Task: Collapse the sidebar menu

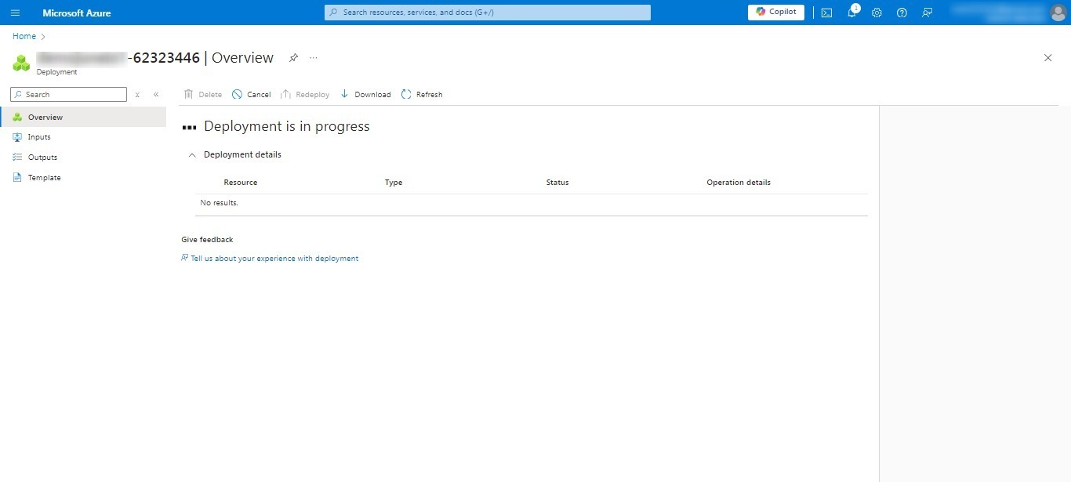Action: [156, 95]
